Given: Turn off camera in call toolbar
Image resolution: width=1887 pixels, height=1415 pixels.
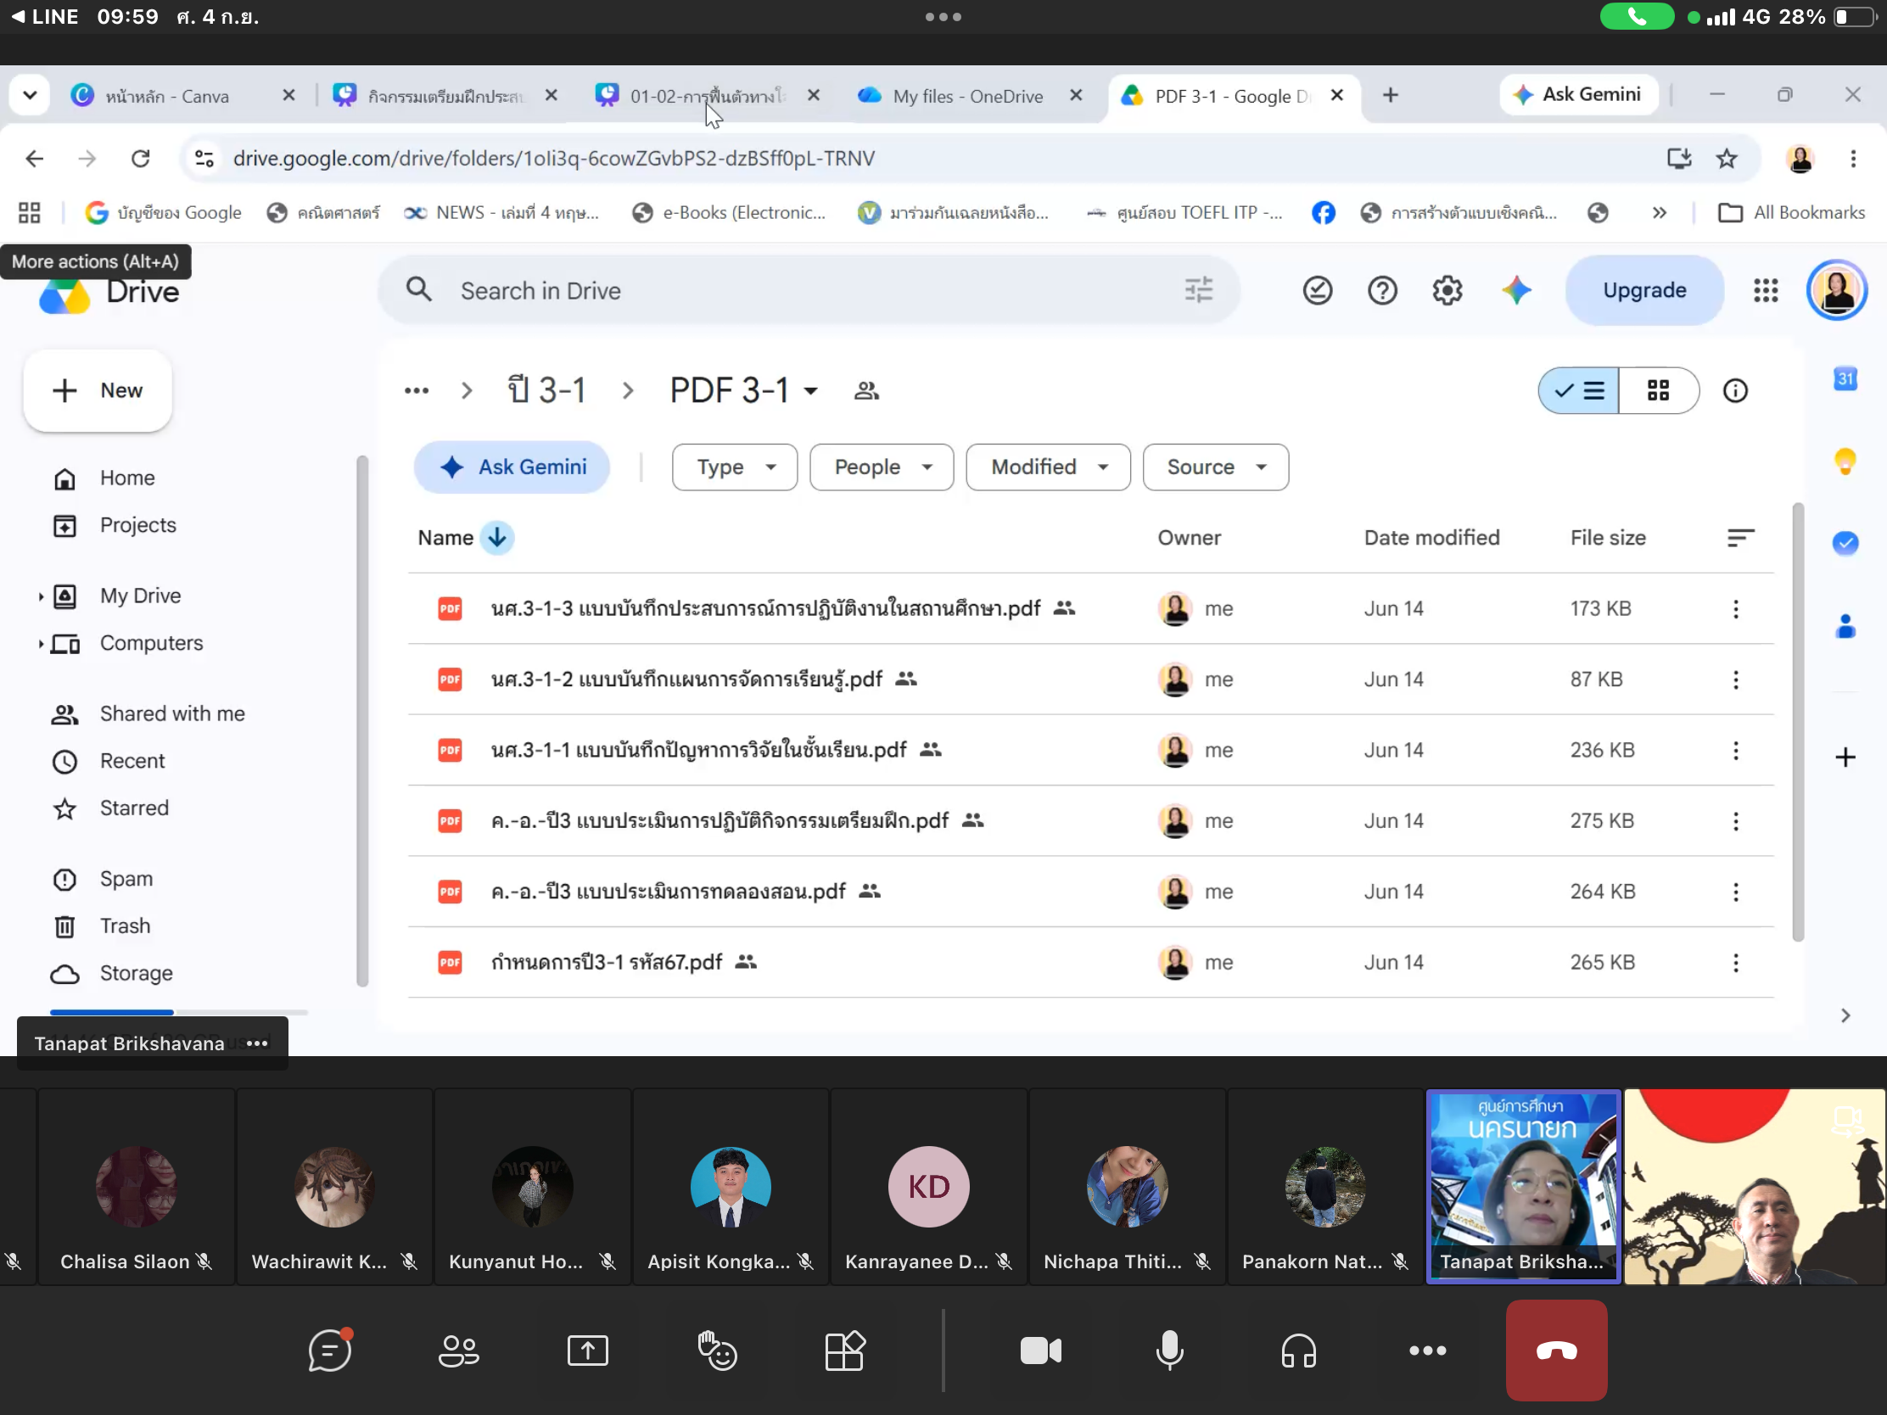Looking at the screenshot, I should [1041, 1350].
